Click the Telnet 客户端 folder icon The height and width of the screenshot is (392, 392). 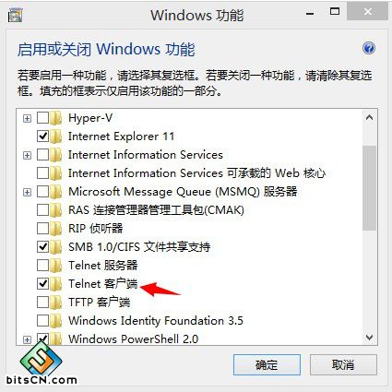pos(55,284)
